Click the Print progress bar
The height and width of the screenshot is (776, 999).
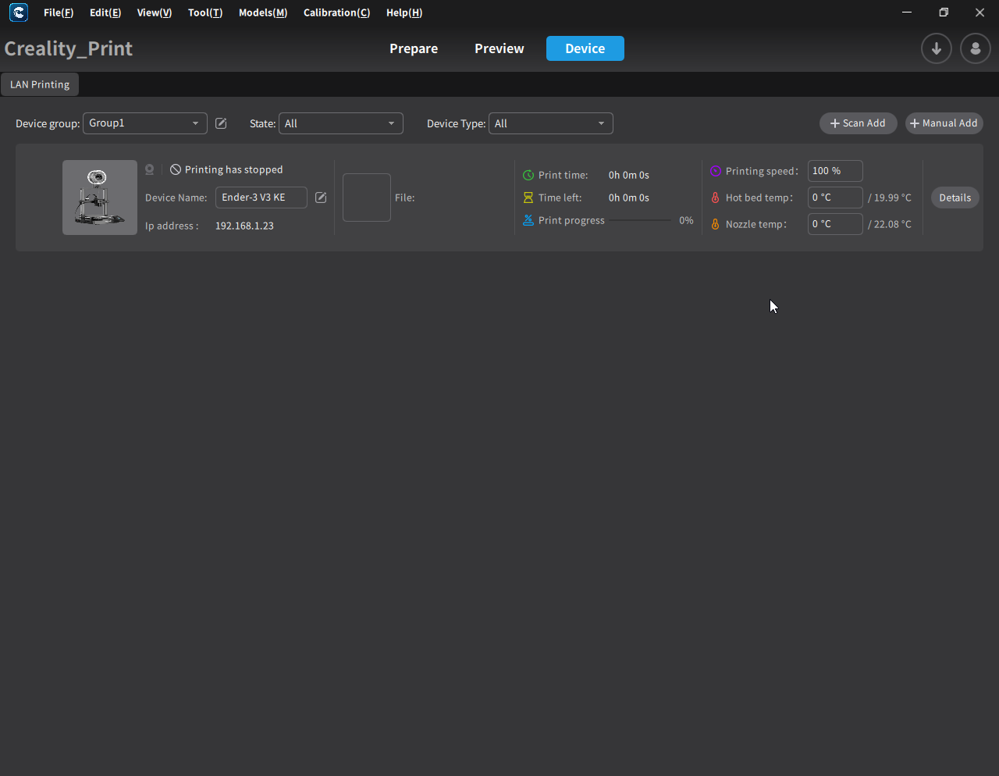click(640, 220)
